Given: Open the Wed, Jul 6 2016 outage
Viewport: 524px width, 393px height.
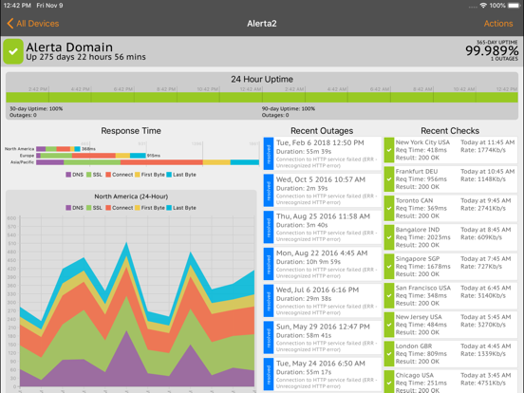Looking at the screenshot, I should tap(322, 301).
